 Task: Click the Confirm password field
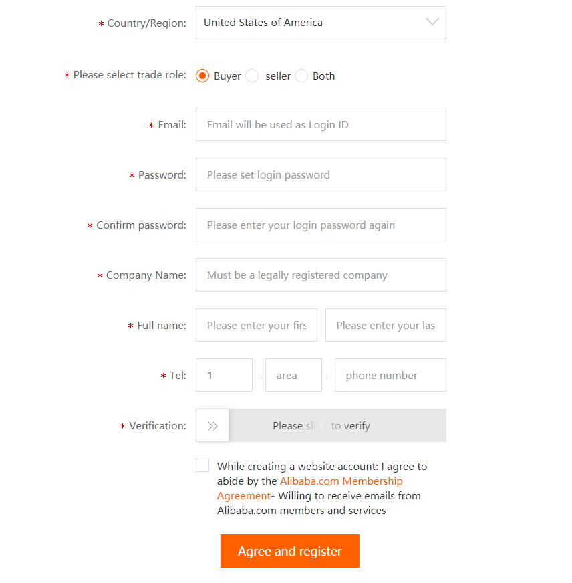pyautogui.click(x=321, y=225)
